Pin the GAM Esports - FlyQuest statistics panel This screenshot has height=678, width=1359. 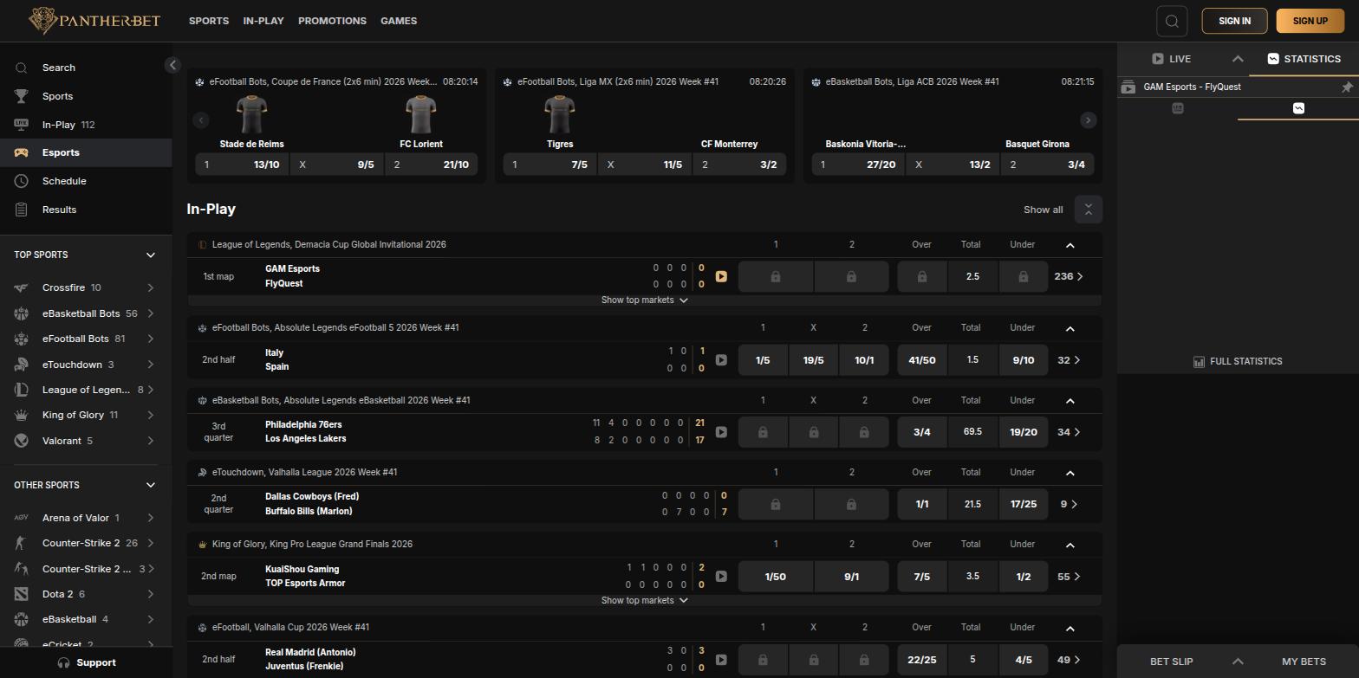pos(1347,87)
